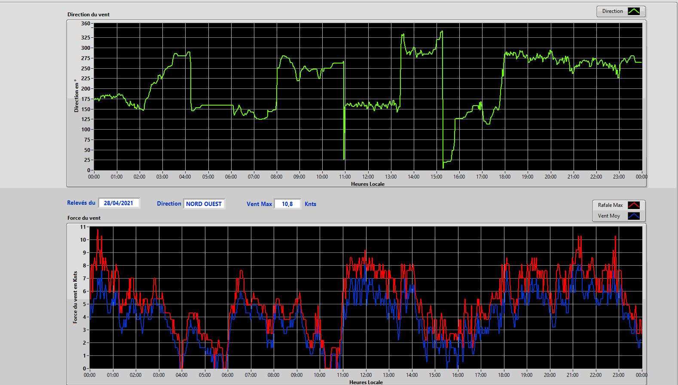Screen dimensions: 678x385
Task: Select the Direction field showing NORD OUEST
Action: (204, 204)
